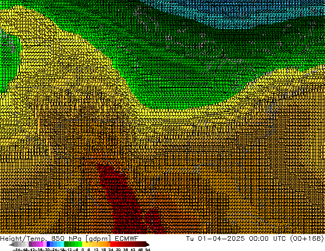Click the legend scale value '0'
325x251 pixels.
click(83, 249)
